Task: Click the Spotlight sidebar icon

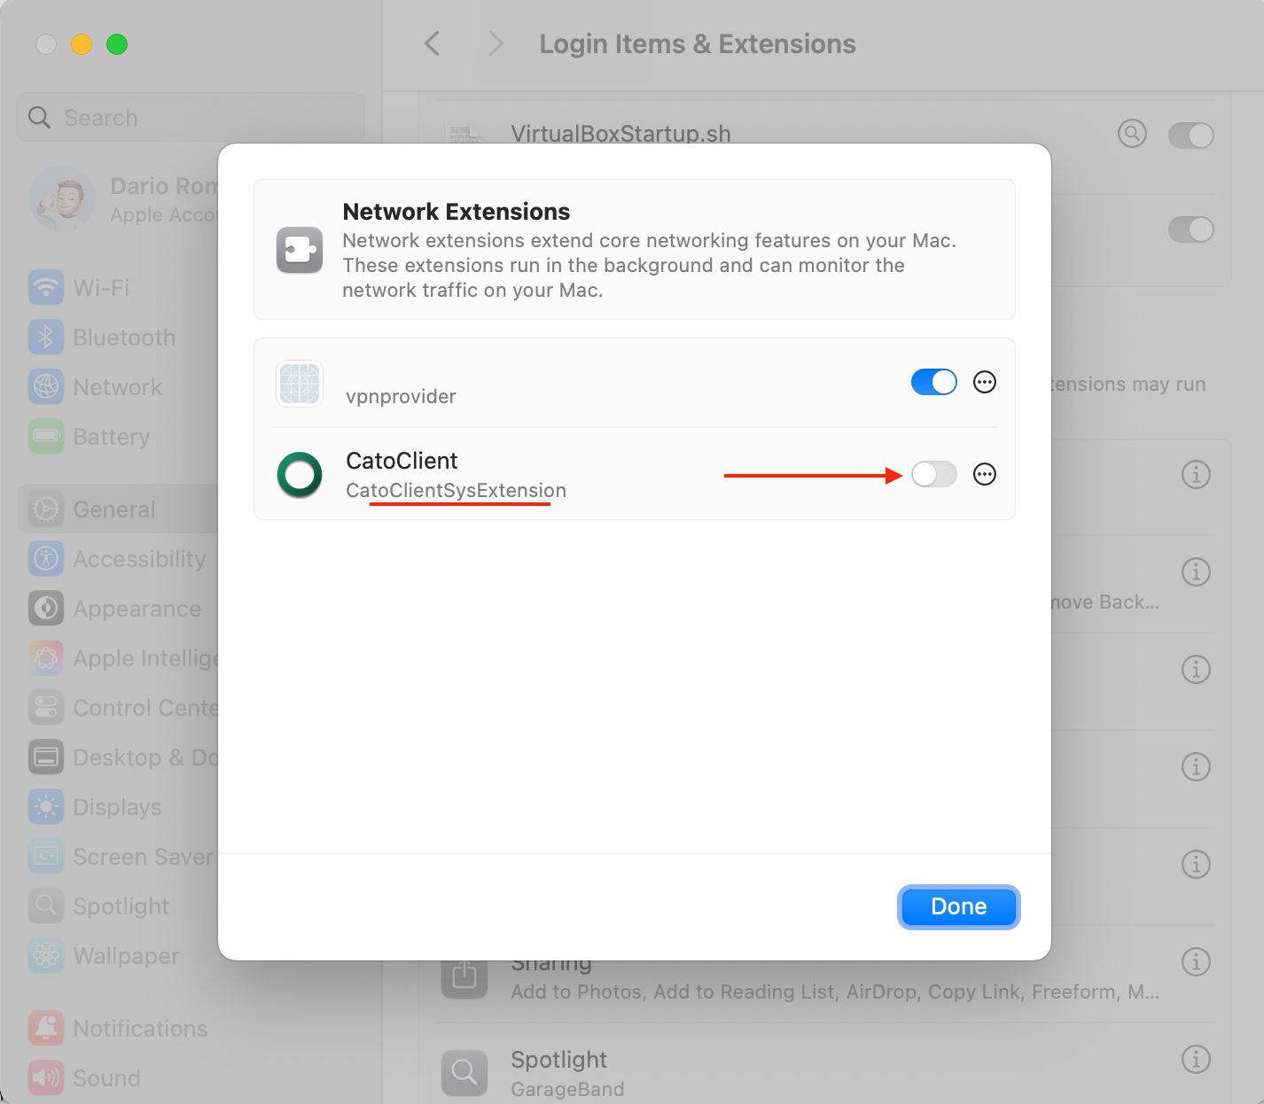Action: point(46,906)
